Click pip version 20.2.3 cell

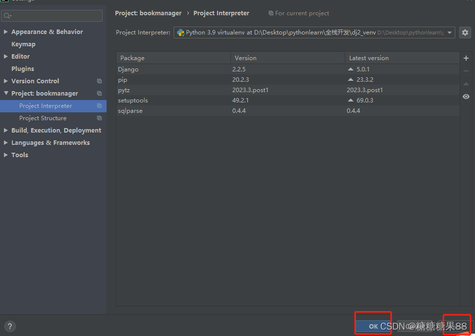pos(241,80)
